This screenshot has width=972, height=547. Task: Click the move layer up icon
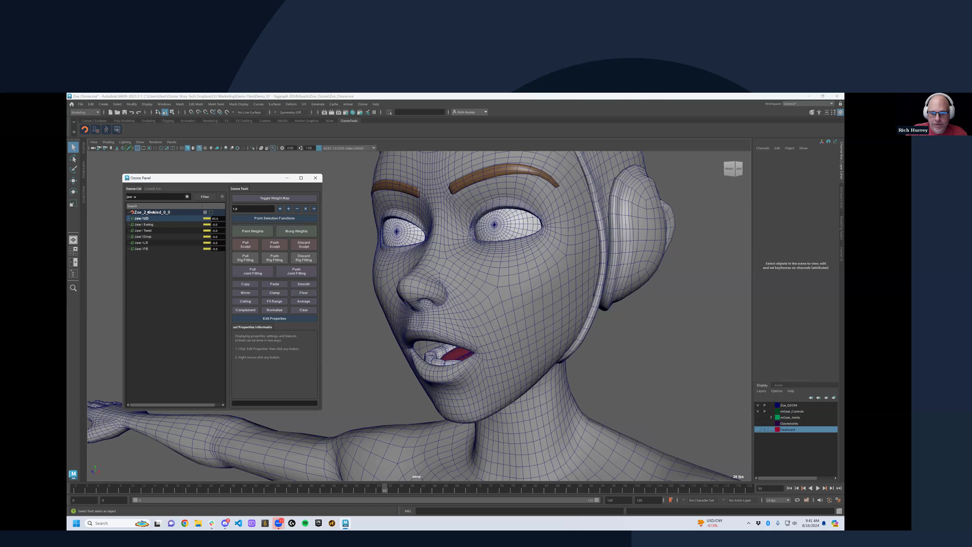pyautogui.click(x=811, y=398)
